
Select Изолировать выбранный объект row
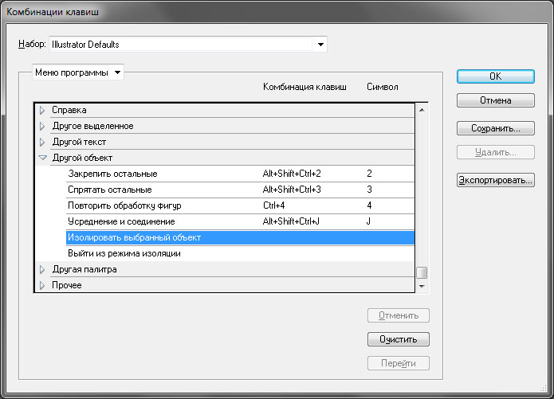[240, 237]
